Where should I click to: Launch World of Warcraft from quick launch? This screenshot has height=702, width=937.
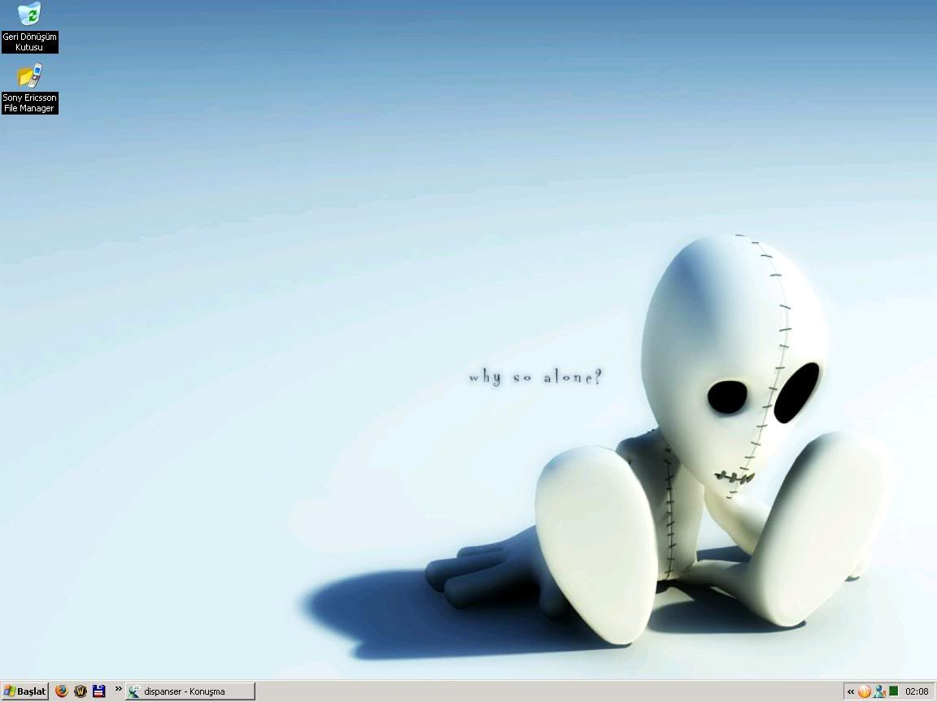81,691
